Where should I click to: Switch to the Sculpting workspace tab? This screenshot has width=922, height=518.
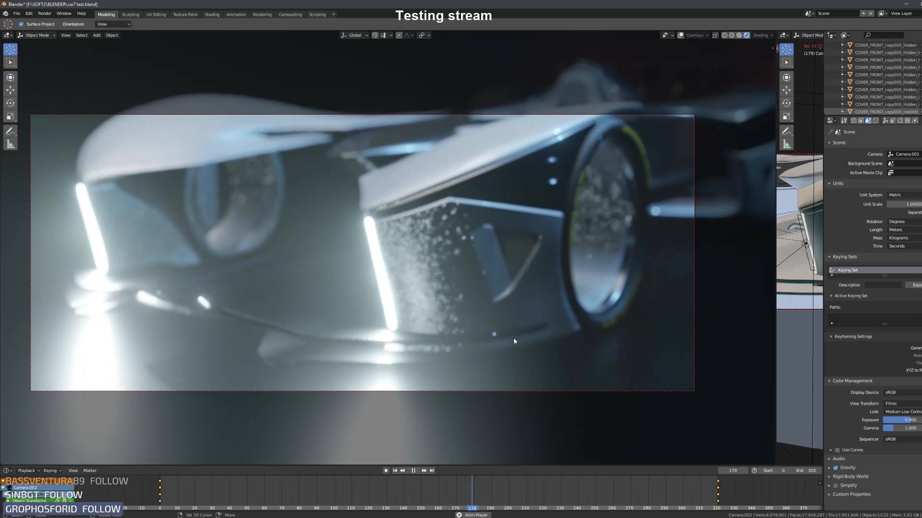coord(131,15)
